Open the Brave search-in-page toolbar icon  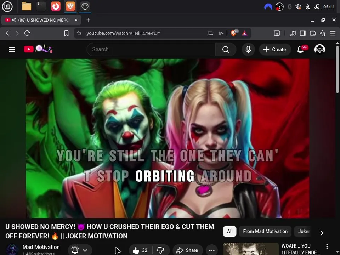(277, 33)
